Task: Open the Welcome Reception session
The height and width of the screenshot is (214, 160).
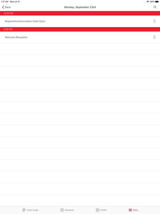Action: pos(80,37)
